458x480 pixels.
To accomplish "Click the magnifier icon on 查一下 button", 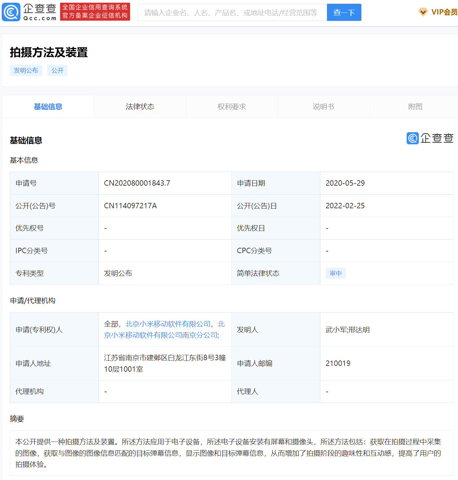I will 344,12.
